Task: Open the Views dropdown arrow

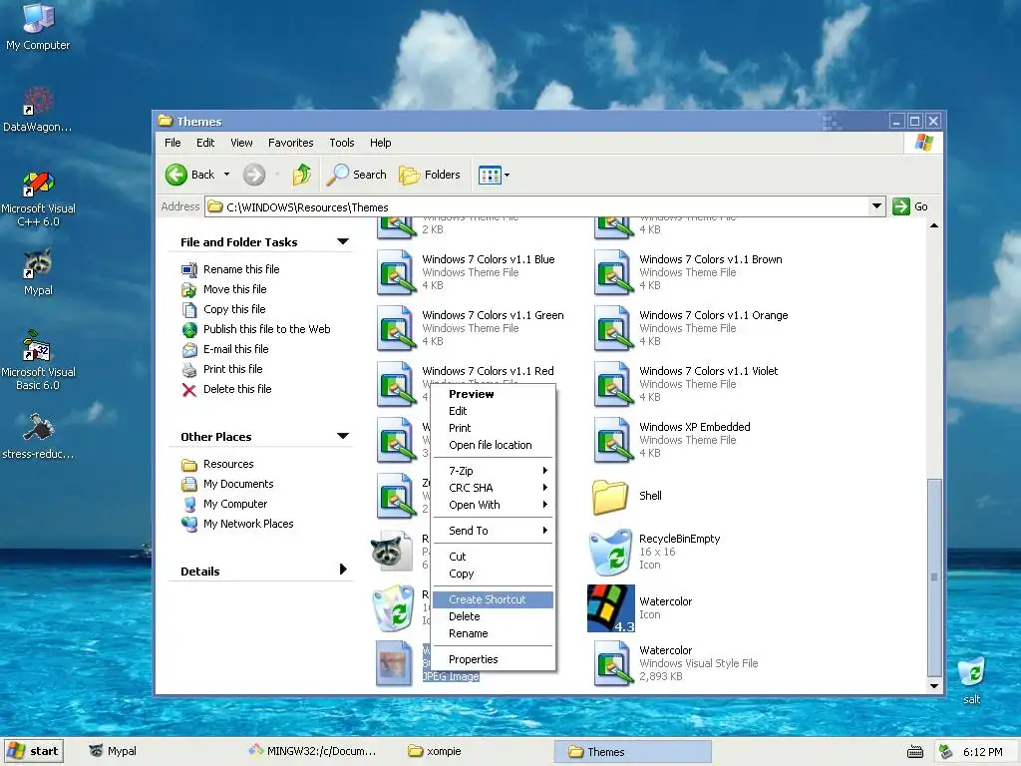Action: point(508,175)
